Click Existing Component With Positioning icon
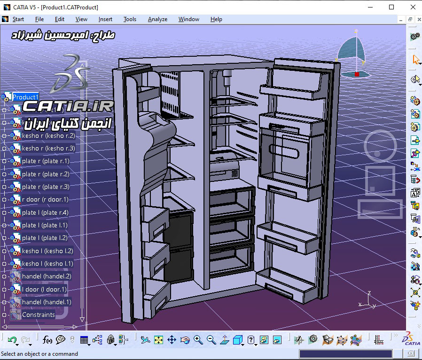Screen dimensions: 422x360 coord(415,153)
